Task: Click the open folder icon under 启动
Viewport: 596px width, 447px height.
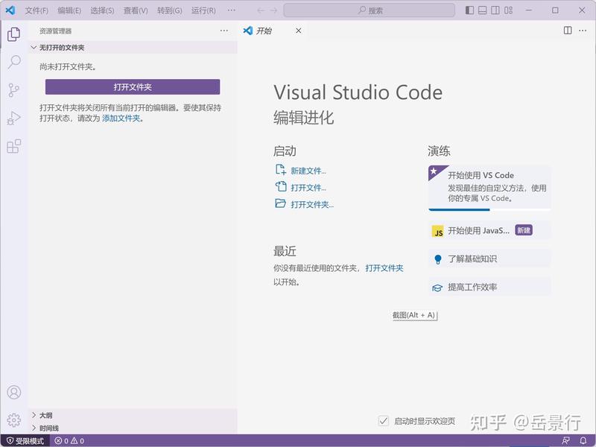Action: tap(281, 203)
